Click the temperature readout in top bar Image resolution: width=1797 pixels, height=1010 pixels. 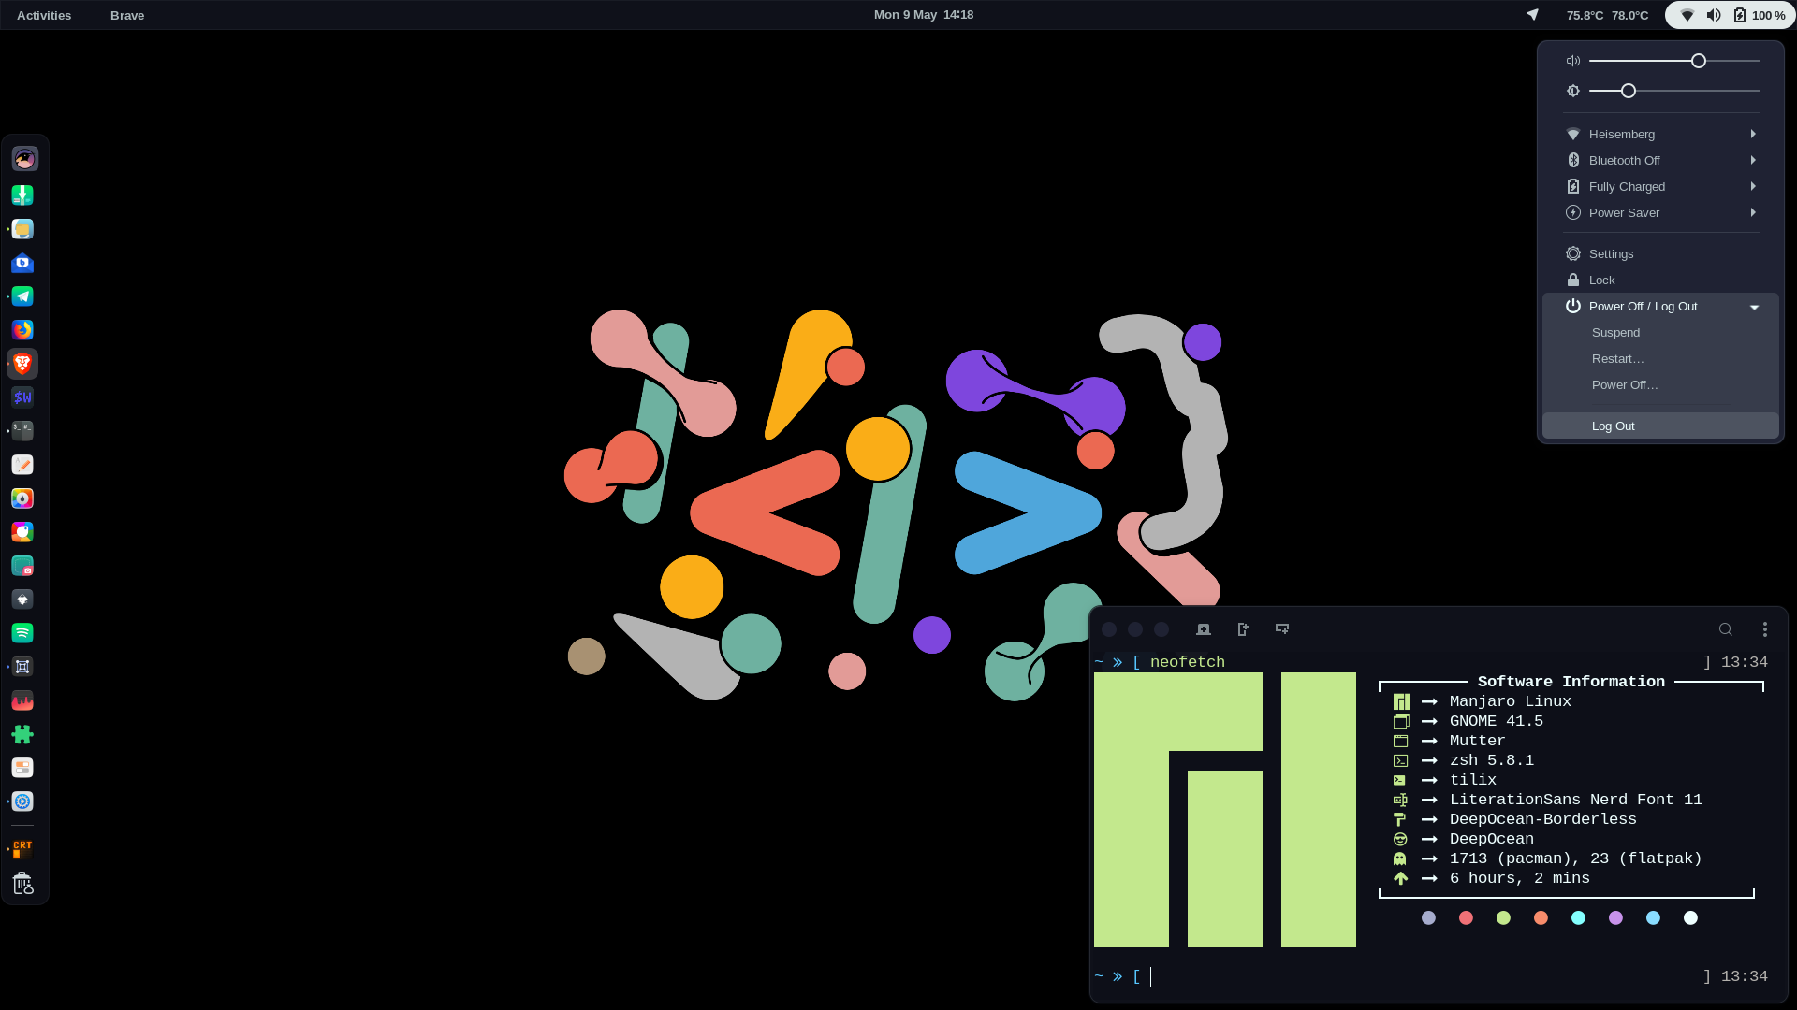tap(1607, 15)
